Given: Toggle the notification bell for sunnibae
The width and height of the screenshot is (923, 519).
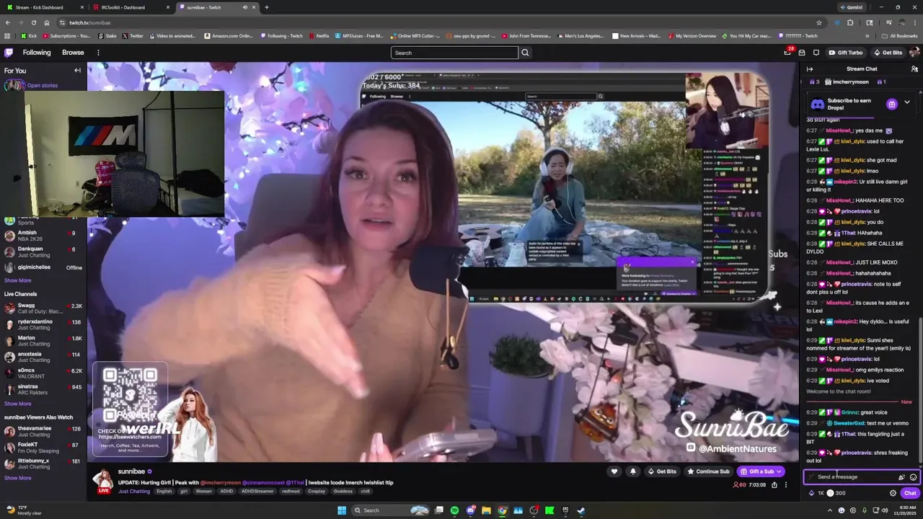Looking at the screenshot, I should (x=633, y=471).
